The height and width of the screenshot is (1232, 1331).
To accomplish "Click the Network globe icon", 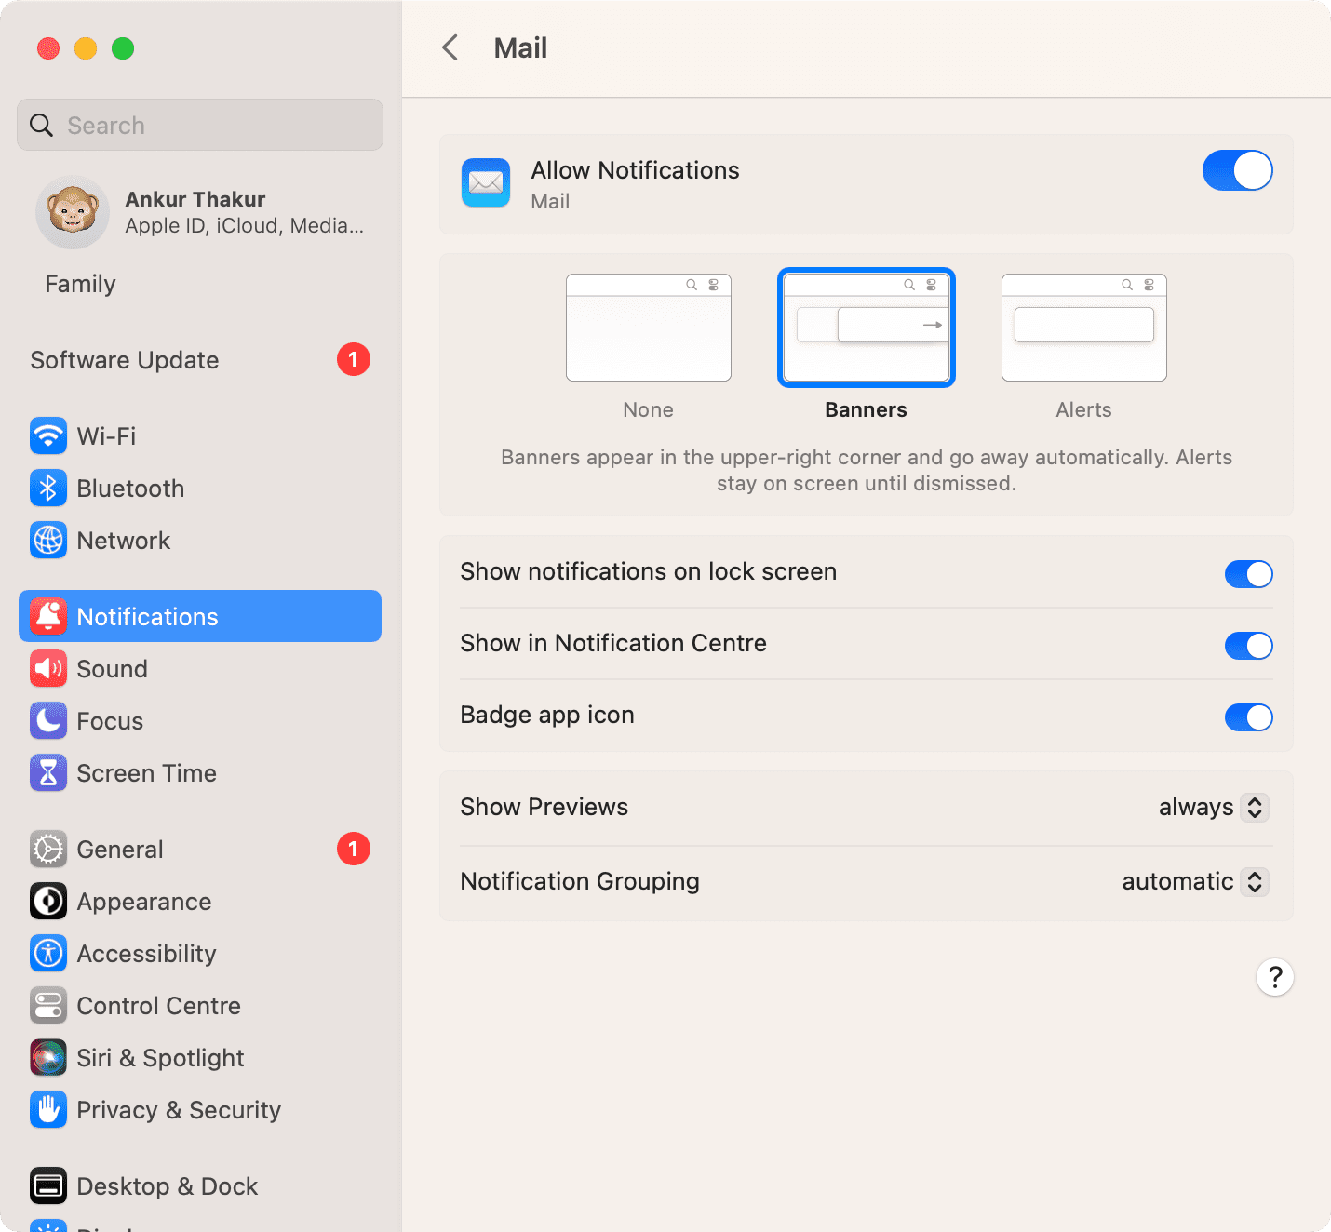I will point(48,540).
